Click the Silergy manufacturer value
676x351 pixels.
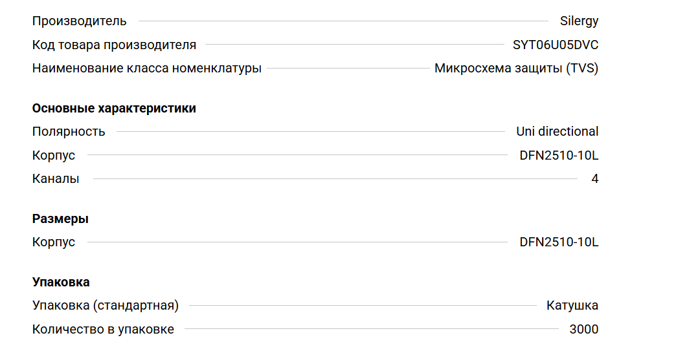pos(579,21)
